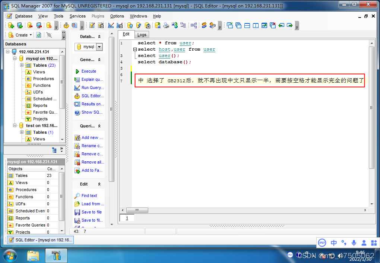
Task: Toggle Chinese/English mode 中 on the IME bar
Action: pyautogui.click(x=334, y=243)
